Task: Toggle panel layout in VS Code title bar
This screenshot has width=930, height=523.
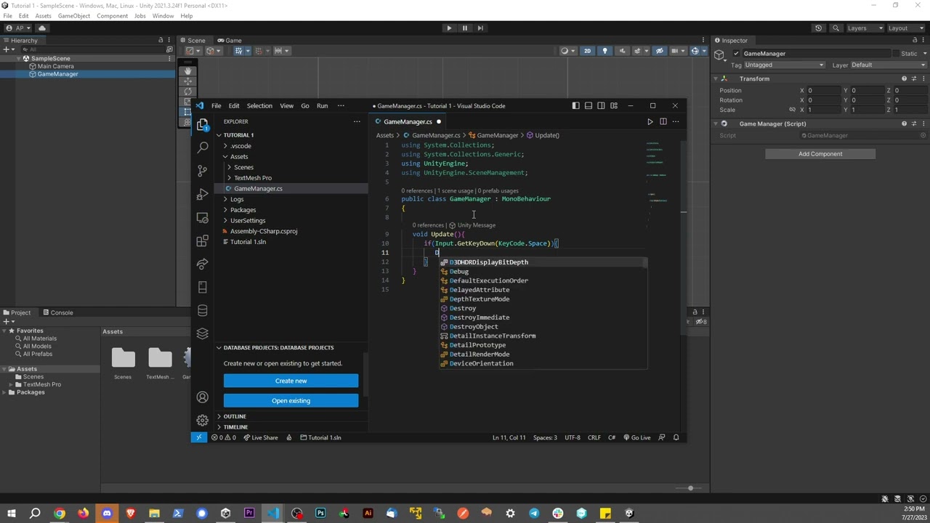Action: coord(589,106)
